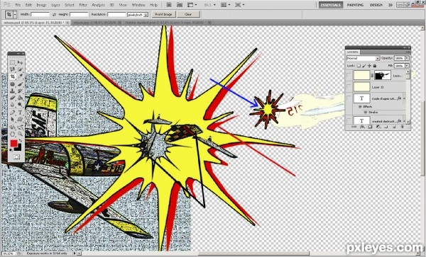Toggle Quick Mask mode

tap(16, 156)
